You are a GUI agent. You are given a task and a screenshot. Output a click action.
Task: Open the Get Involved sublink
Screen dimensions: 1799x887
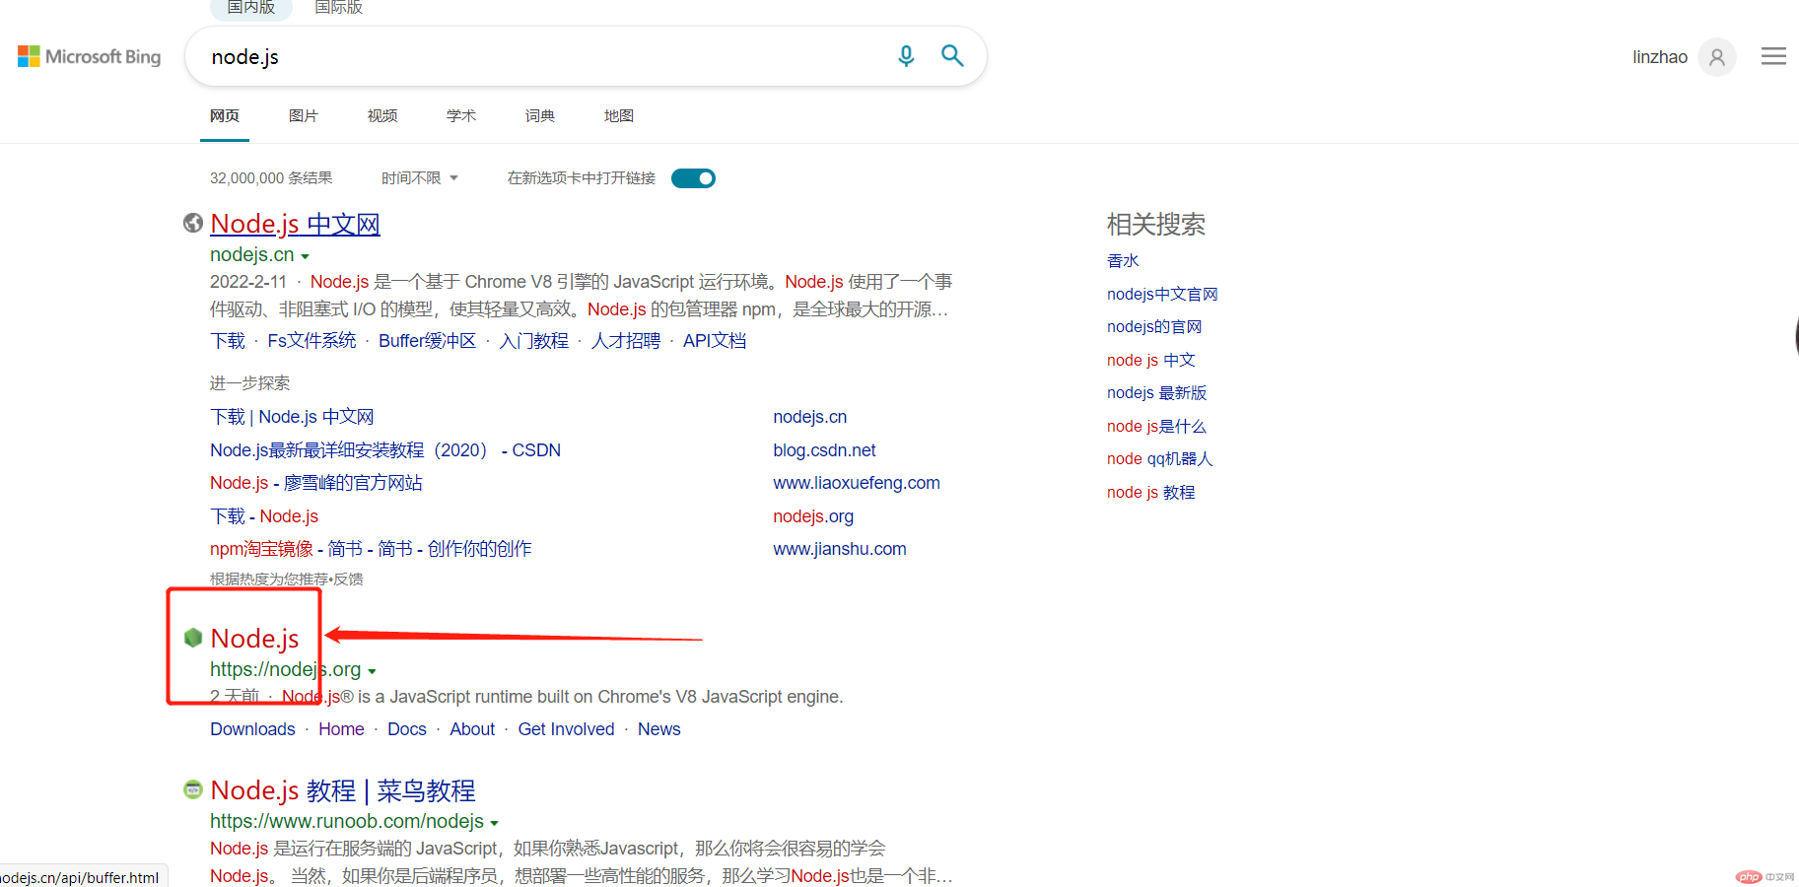[x=566, y=729]
